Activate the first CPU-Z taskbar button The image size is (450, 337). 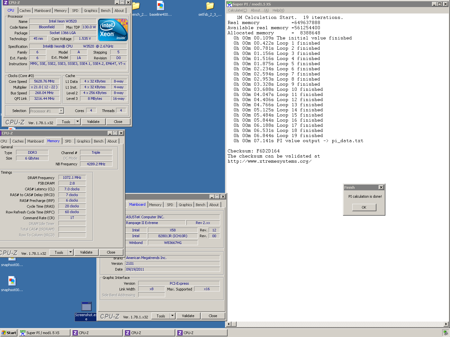[97, 333]
